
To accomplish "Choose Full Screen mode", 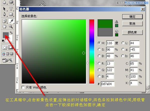I will pyautogui.click(x=11, y=54).
